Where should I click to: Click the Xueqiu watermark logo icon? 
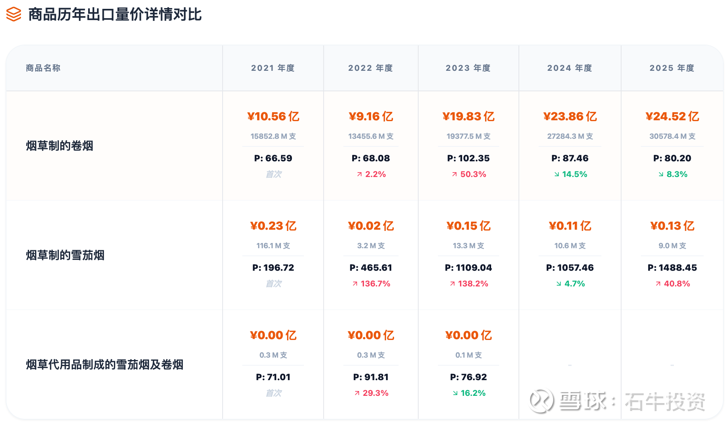click(541, 401)
